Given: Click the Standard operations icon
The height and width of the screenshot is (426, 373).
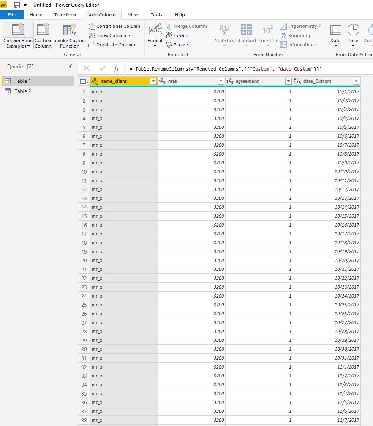Looking at the screenshot, I should click(x=246, y=30).
